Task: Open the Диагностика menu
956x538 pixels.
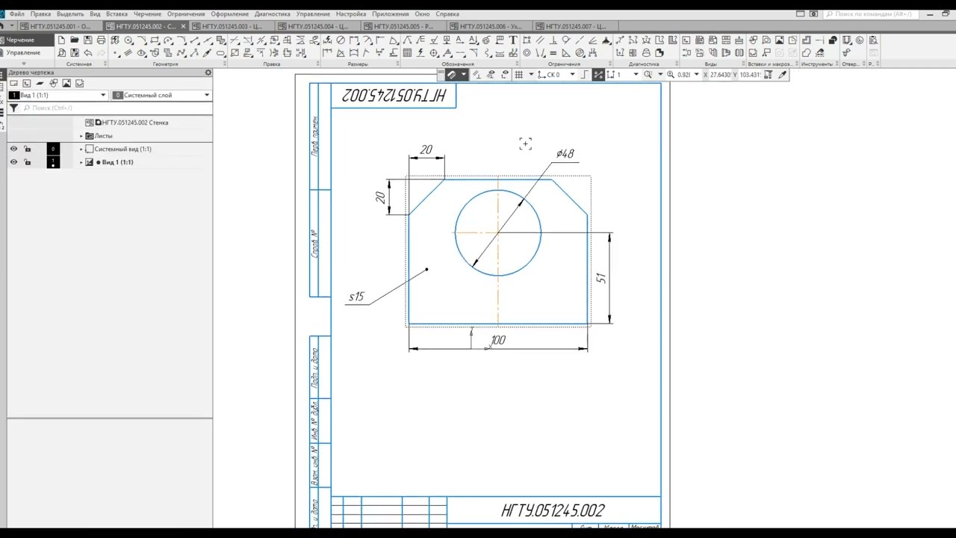Action: tap(272, 14)
